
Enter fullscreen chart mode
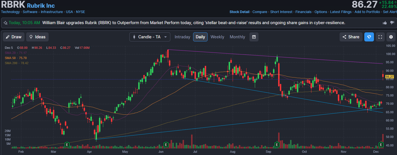pyautogui.click(x=380, y=37)
